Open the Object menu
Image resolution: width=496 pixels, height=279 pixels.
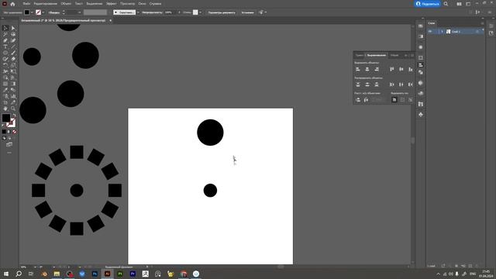pos(66,4)
